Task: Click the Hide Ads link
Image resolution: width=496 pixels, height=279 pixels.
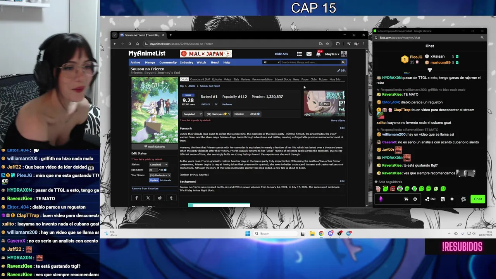Action: coord(281,54)
